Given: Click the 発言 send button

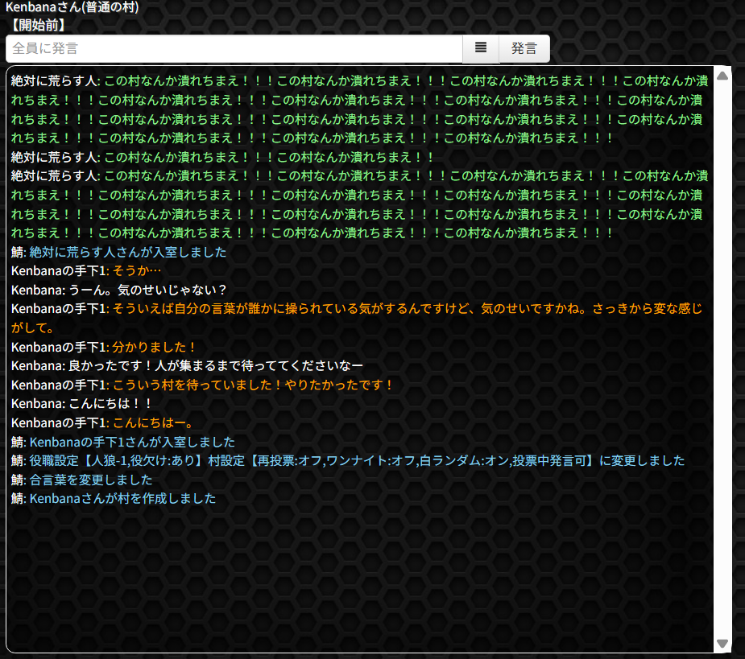Looking at the screenshot, I should tap(524, 48).
